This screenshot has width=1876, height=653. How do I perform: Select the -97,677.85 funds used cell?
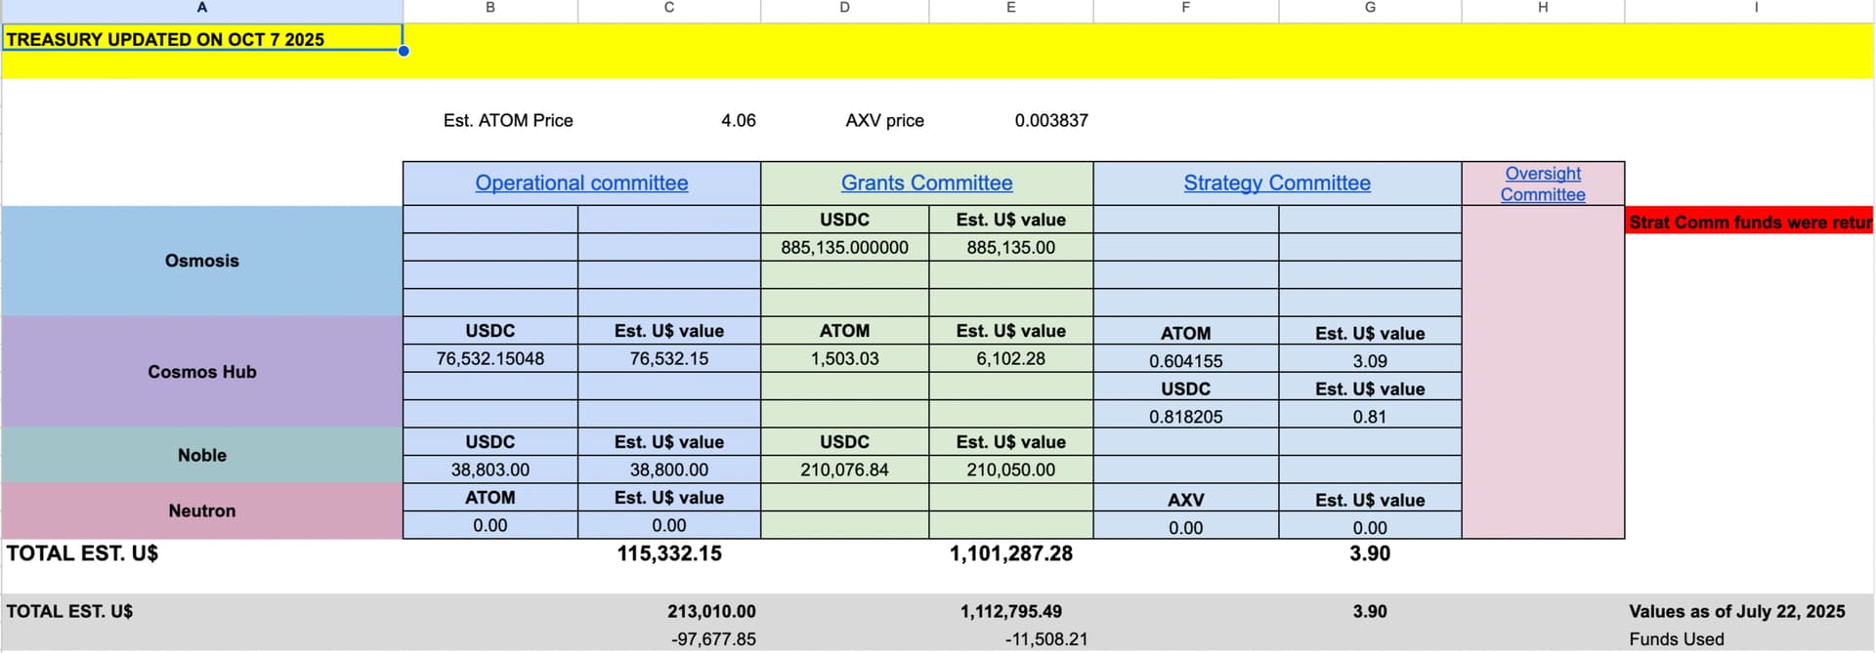pyautogui.click(x=713, y=639)
